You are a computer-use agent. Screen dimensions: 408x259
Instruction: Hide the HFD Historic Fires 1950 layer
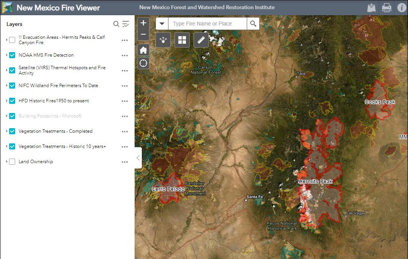(12, 101)
